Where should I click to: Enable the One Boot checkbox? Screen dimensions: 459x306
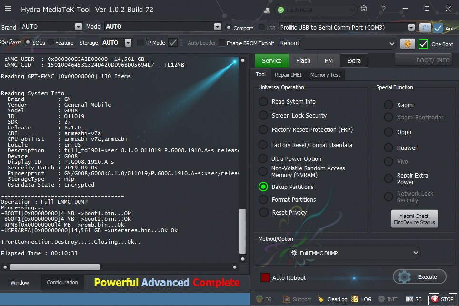[423, 44]
